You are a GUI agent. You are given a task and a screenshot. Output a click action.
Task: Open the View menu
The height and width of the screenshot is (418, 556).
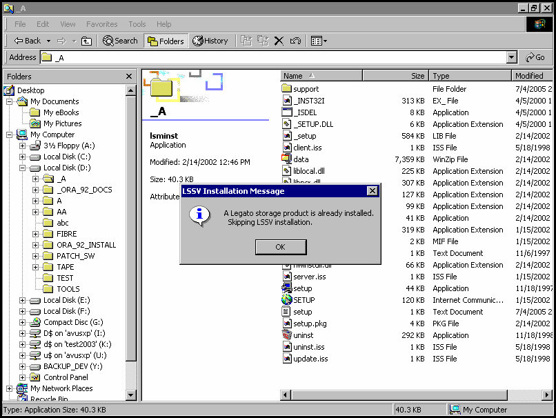68,24
